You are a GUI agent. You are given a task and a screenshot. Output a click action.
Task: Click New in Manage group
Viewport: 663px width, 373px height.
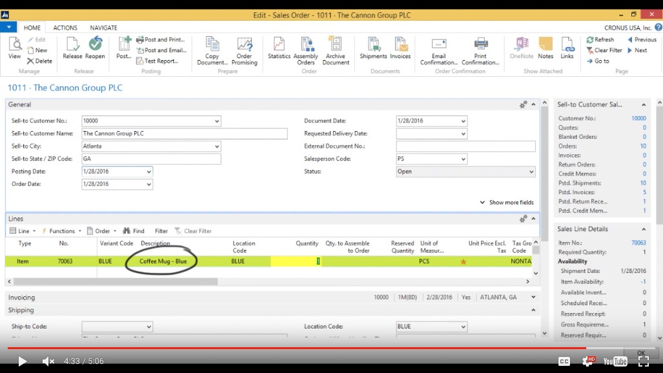tap(37, 50)
